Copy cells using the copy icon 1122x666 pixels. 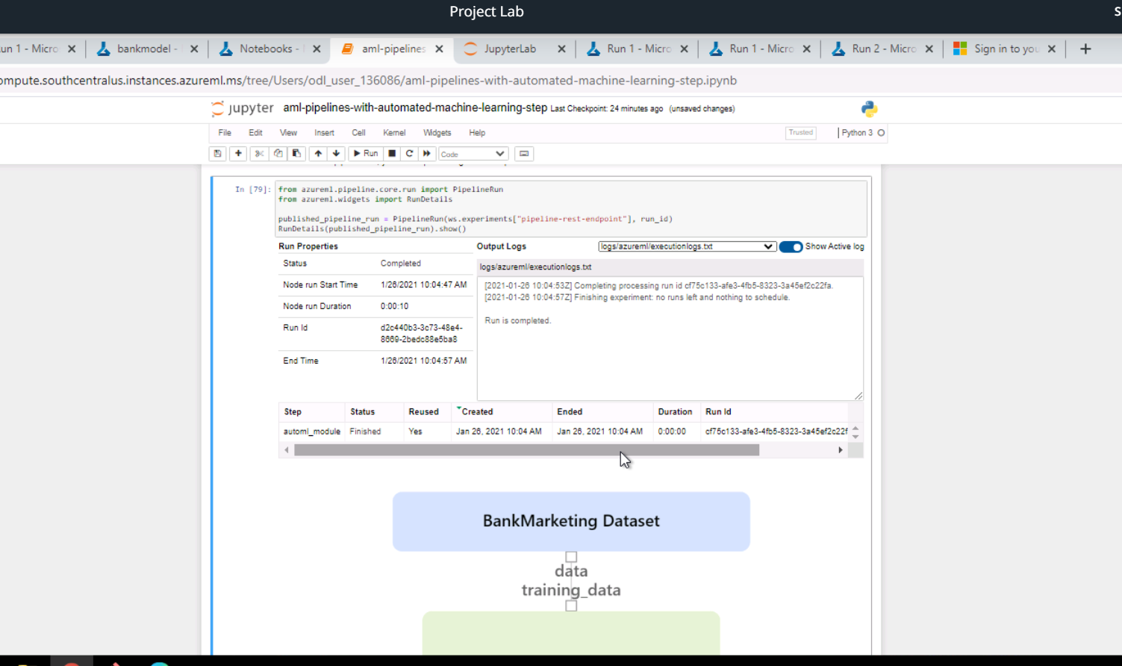pos(277,153)
